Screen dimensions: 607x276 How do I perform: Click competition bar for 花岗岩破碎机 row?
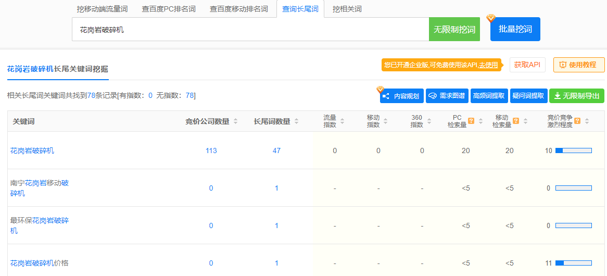(574, 150)
